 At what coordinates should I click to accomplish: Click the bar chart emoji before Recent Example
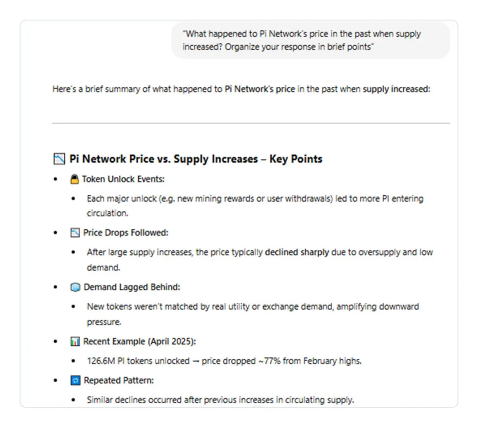tap(75, 342)
